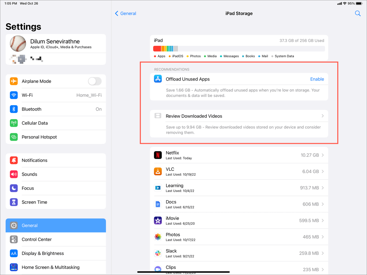Open Learning storage details chevron
The image size is (367, 275).
323,188
